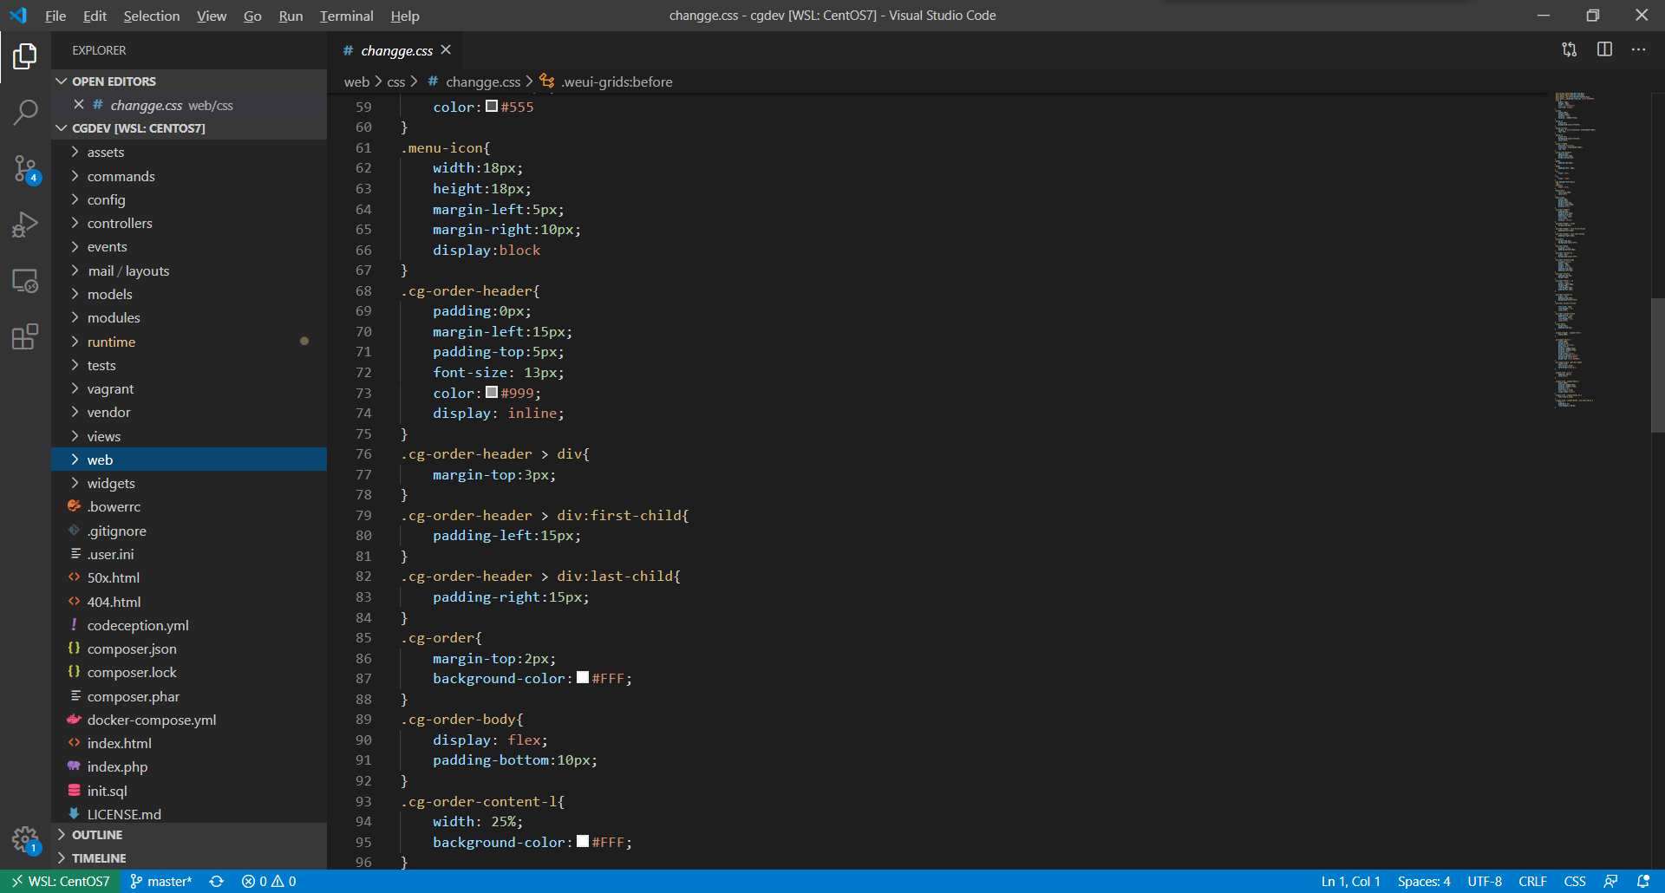Open the composer.json file
The width and height of the screenshot is (1665, 893).
[132, 649]
